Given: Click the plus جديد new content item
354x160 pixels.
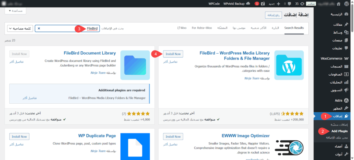Looking at the screenshot, I should tap(274, 3).
